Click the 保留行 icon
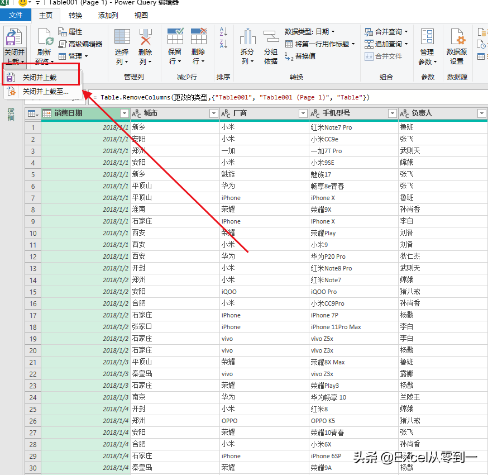 click(175, 36)
